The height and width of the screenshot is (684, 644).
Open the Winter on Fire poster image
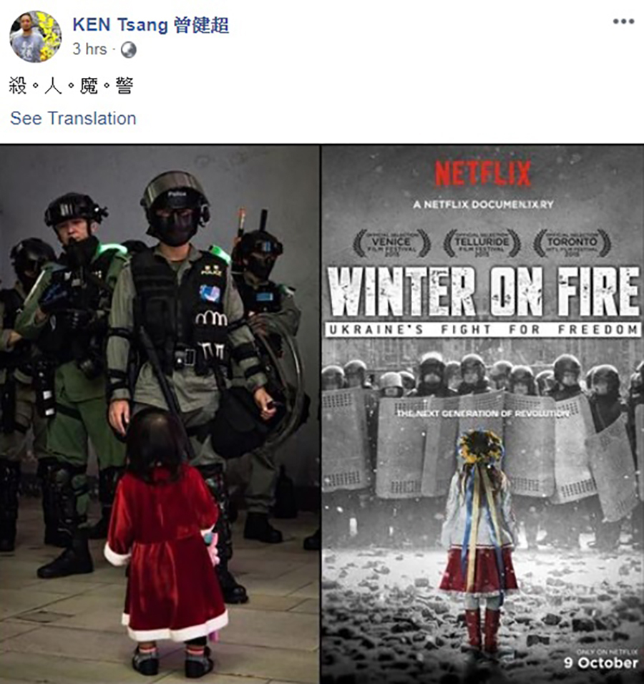pos(482,414)
